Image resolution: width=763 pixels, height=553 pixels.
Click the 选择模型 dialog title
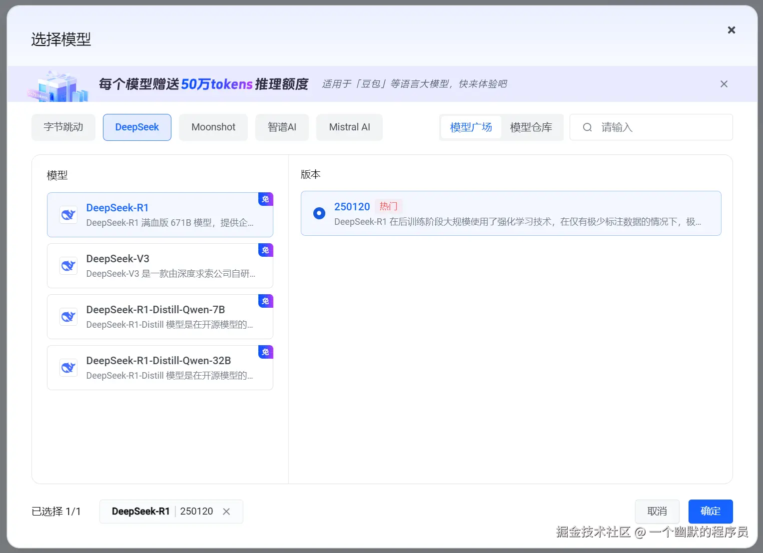[x=61, y=39]
